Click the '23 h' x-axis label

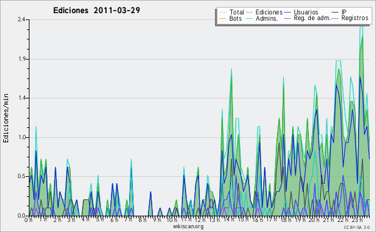[x=357, y=220]
